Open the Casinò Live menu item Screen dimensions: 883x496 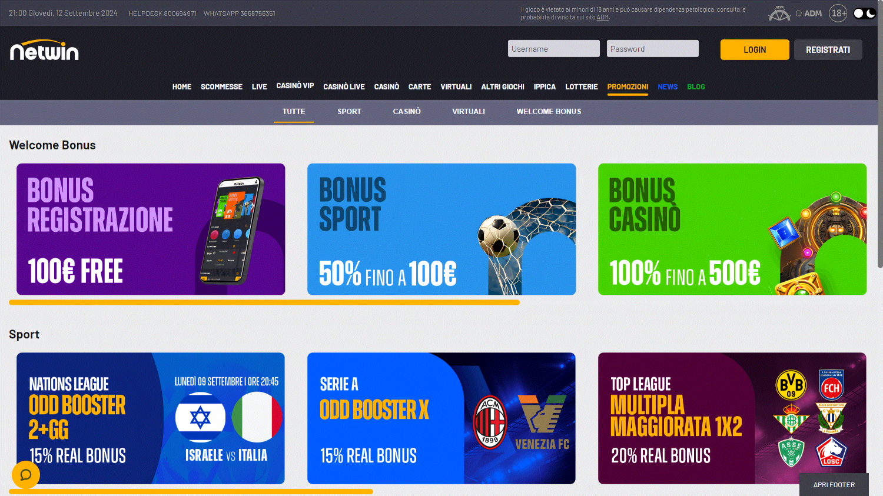tap(344, 86)
